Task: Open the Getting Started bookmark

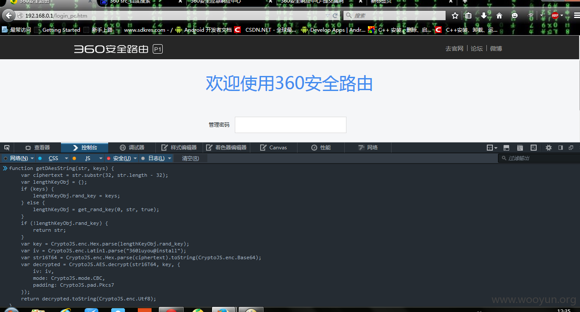Action: pos(57,30)
